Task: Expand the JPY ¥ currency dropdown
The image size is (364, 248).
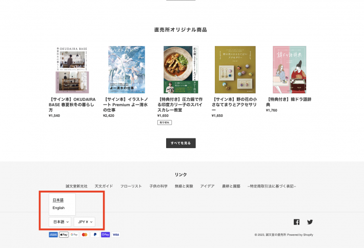Action: pos(85,222)
